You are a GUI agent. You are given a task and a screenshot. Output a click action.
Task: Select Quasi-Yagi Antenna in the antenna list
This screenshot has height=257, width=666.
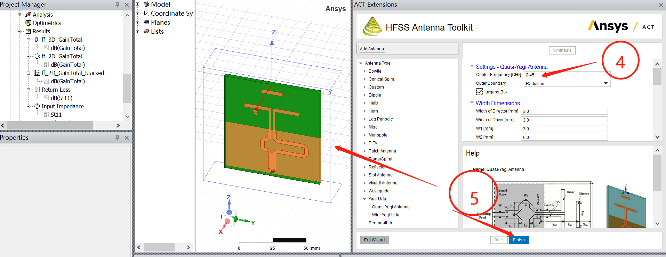click(391, 207)
